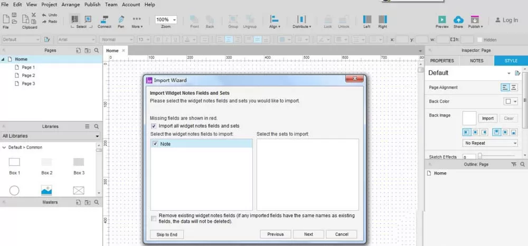The height and width of the screenshot is (246, 528).
Task: Click the Back Image Import button
Action: coord(487,119)
